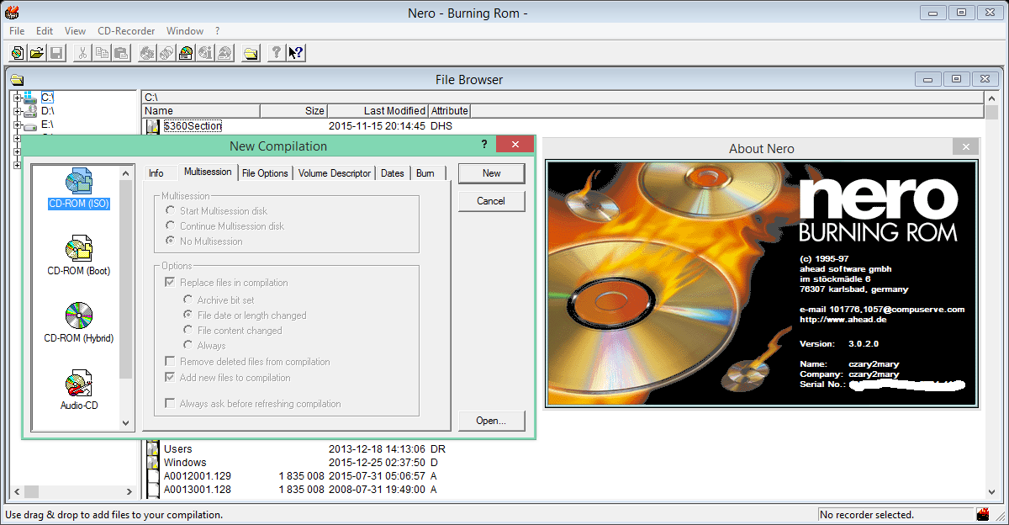The width and height of the screenshot is (1009, 525).
Task: Select No Multisession radio button
Action: tap(172, 241)
